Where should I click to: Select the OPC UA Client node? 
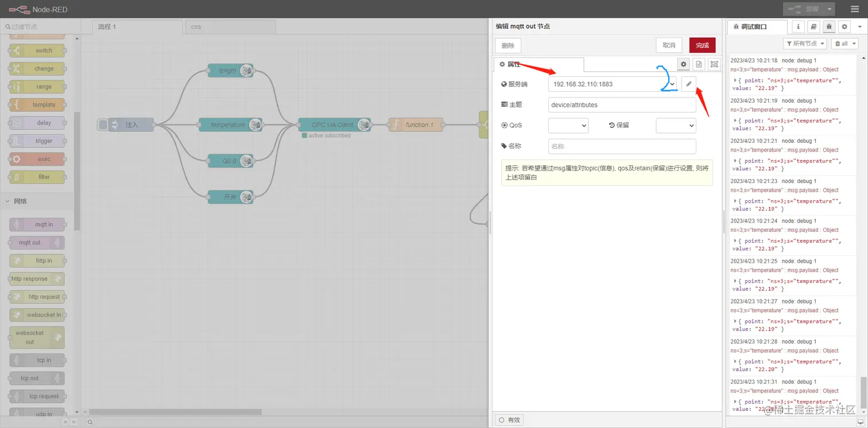coord(334,124)
